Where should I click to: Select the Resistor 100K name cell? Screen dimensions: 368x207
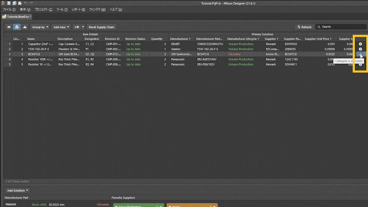click(x=40, y=59)
